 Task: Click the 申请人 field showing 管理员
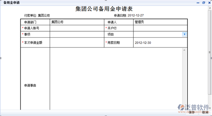click(x=160, y=22)
